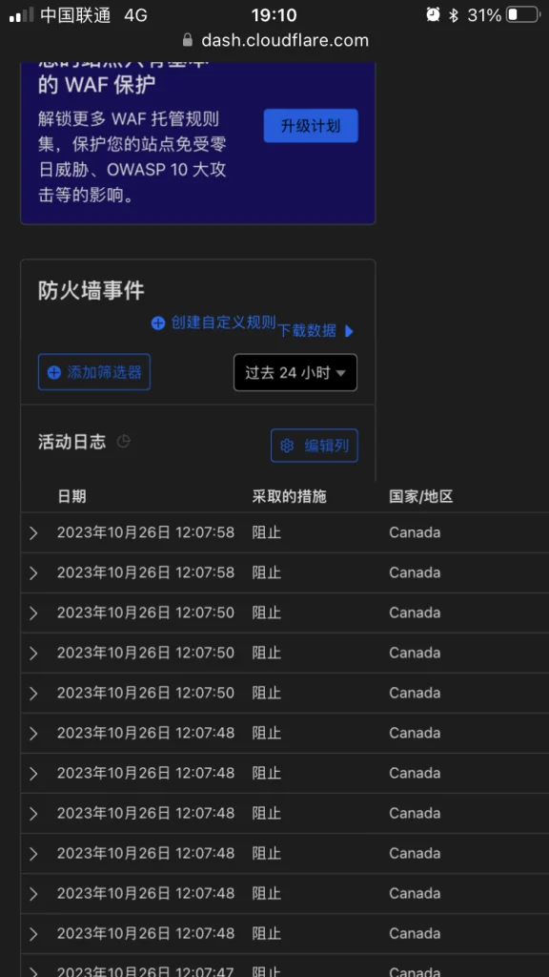
Task: Expand the first 12:07:58 event row
Action: coord(33,532)
